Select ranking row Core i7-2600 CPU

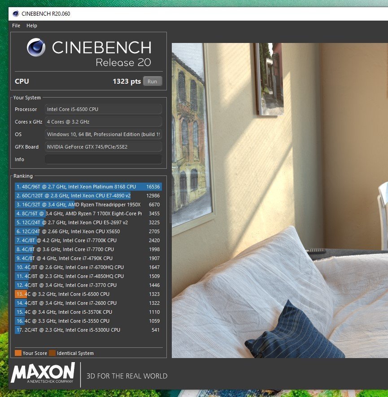(x=88, y=303)
